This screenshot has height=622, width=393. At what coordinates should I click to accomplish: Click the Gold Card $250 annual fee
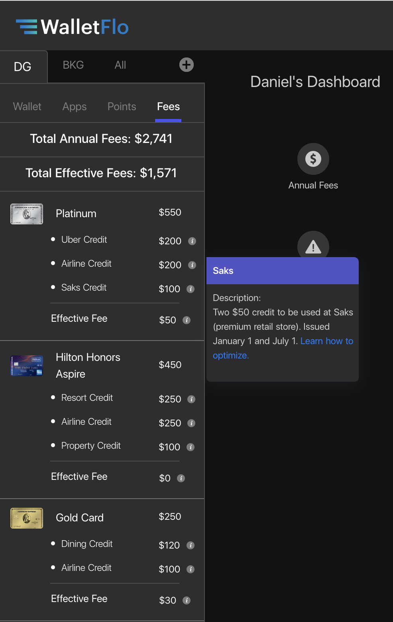(x=170, y=517)
